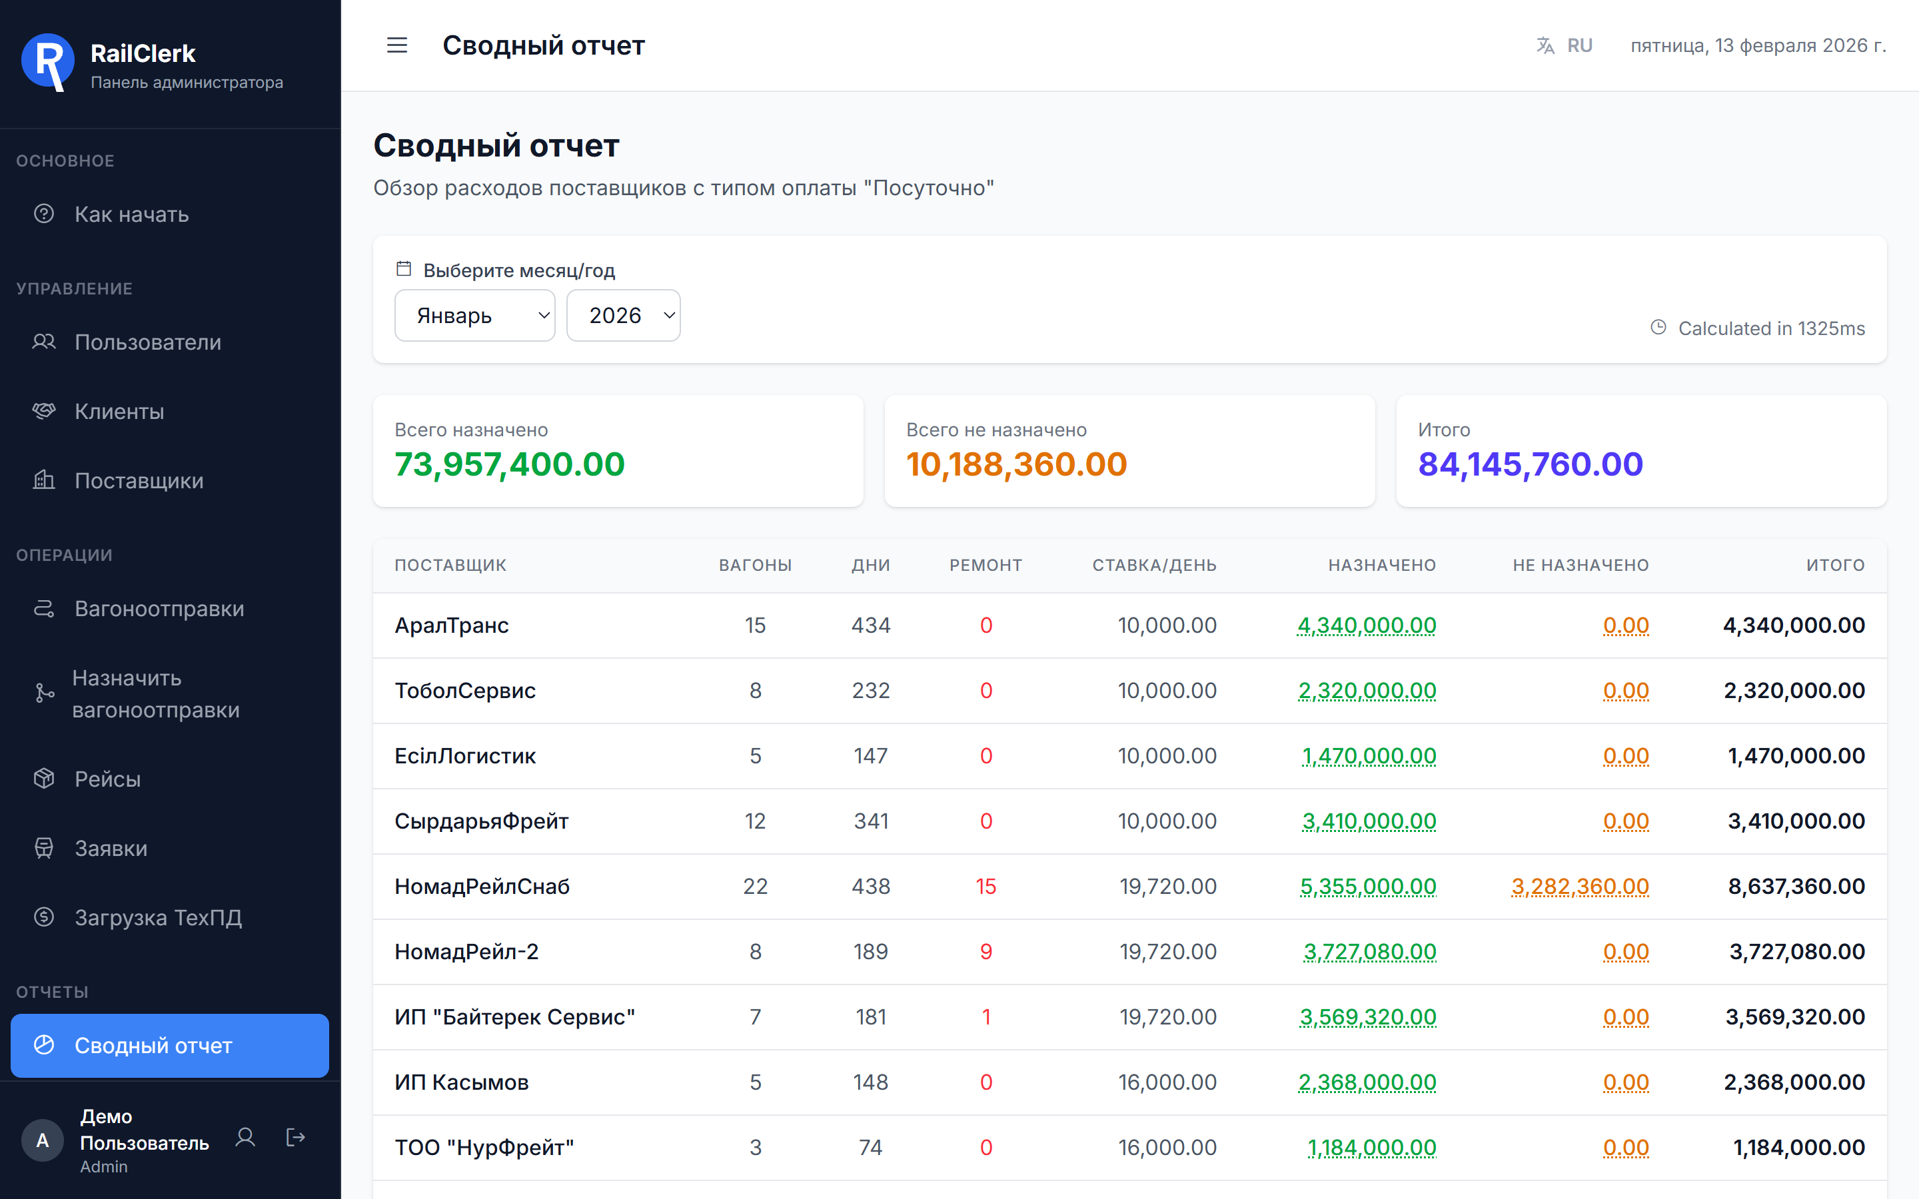Open the Январь month dropdown
1919x1199 pixels.
tap(474, 316)
